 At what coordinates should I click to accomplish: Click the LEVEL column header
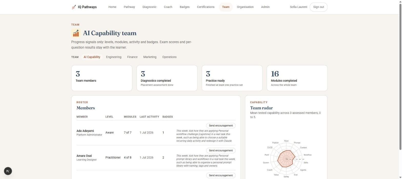coord(109,117)
